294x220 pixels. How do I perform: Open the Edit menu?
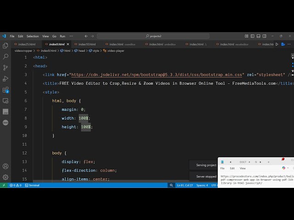point(21,36)
